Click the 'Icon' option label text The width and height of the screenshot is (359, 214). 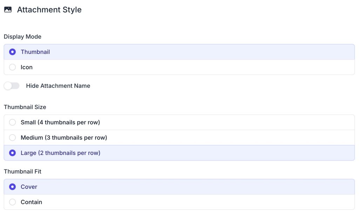click(27, 67)
